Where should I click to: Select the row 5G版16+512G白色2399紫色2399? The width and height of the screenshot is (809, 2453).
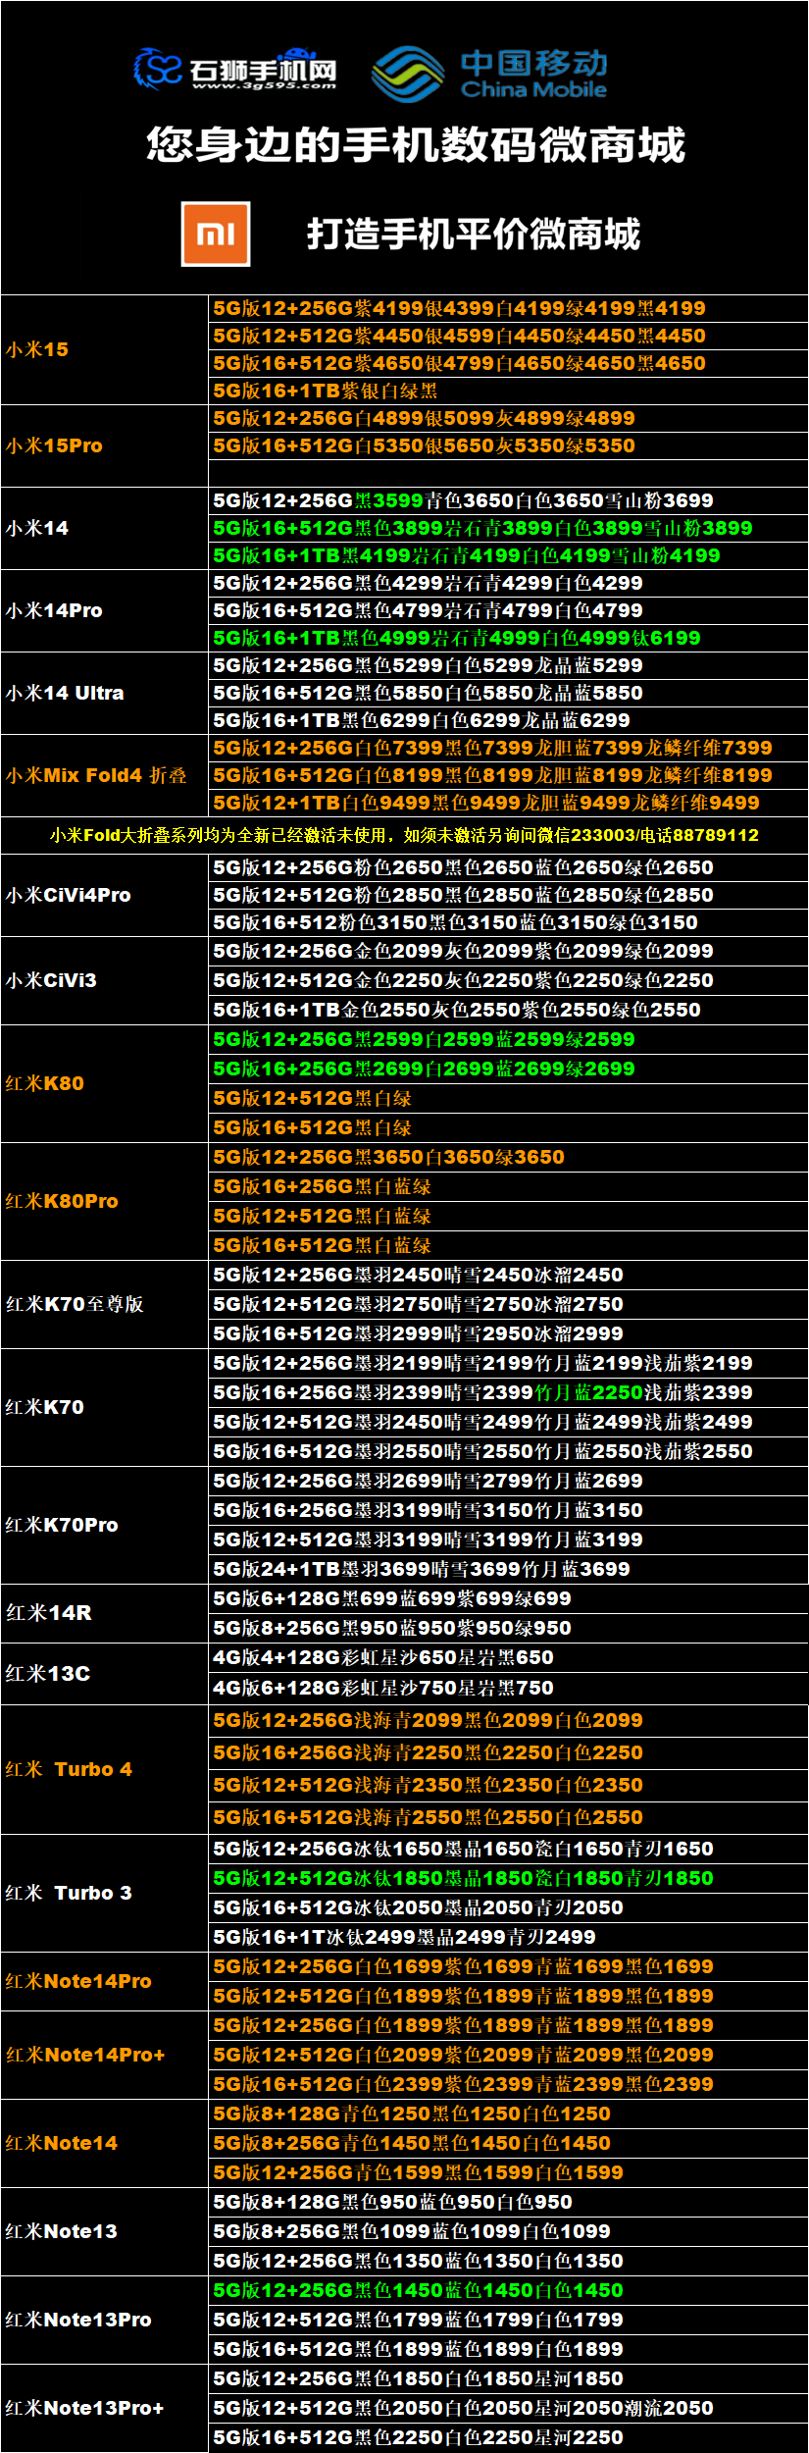508,2084
